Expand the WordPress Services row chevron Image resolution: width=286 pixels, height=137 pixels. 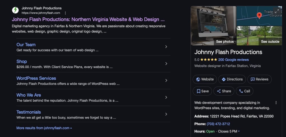click(x=166, y=80)
